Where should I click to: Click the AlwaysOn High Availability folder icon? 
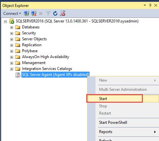[x=17, y=57]
